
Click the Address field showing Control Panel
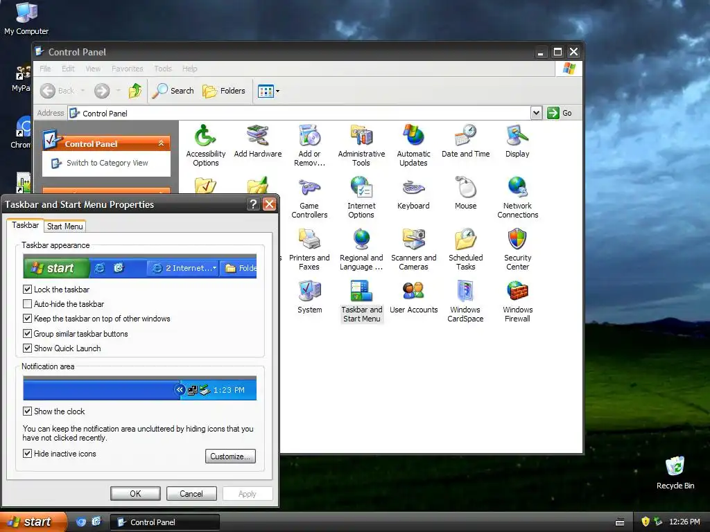pos(300,113)
